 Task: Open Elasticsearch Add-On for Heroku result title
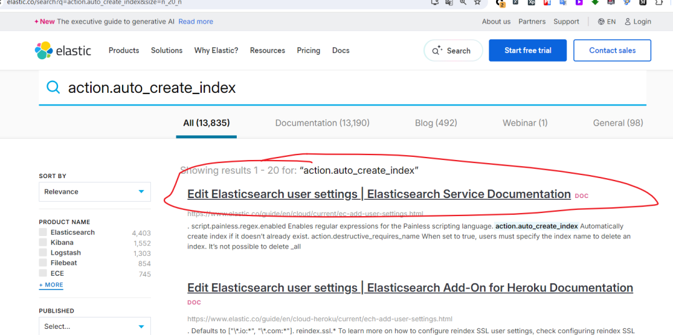410,288
